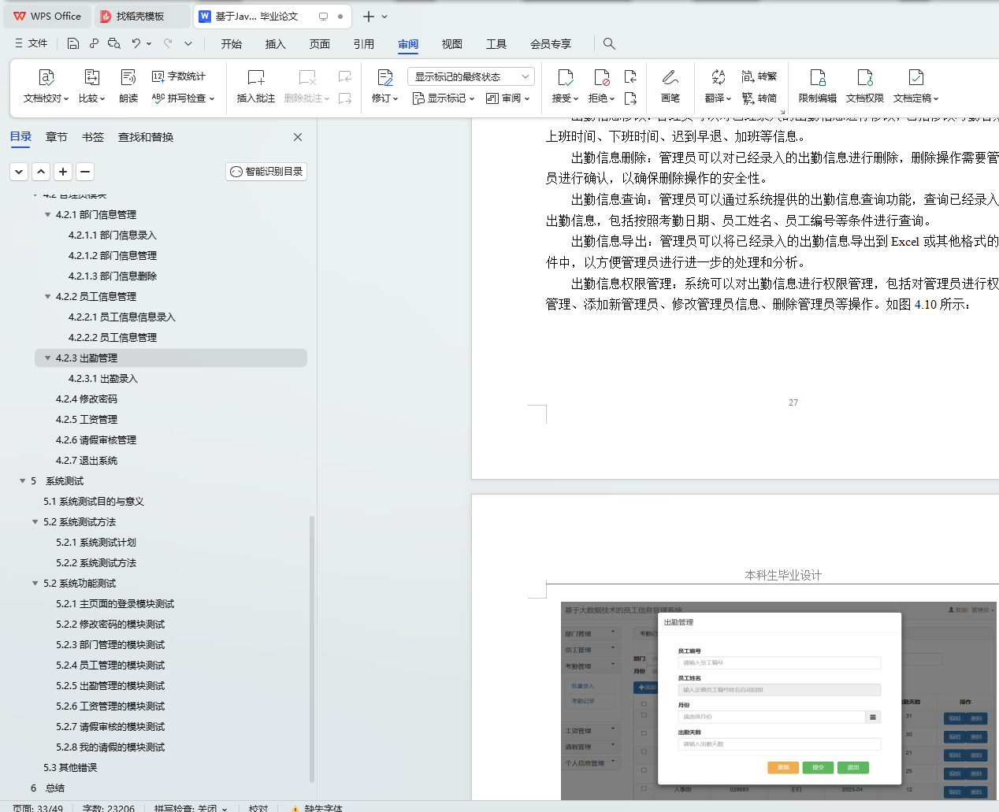Collapse the 4.2.2 员工信息管理 node
Viewport: 999px width, 812px height.
click(x=48, y=296)
